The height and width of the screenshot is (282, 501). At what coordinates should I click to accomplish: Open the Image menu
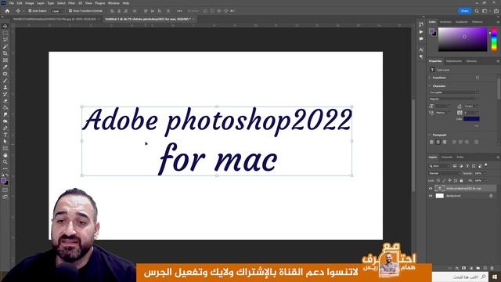click(x=30, y=3)
